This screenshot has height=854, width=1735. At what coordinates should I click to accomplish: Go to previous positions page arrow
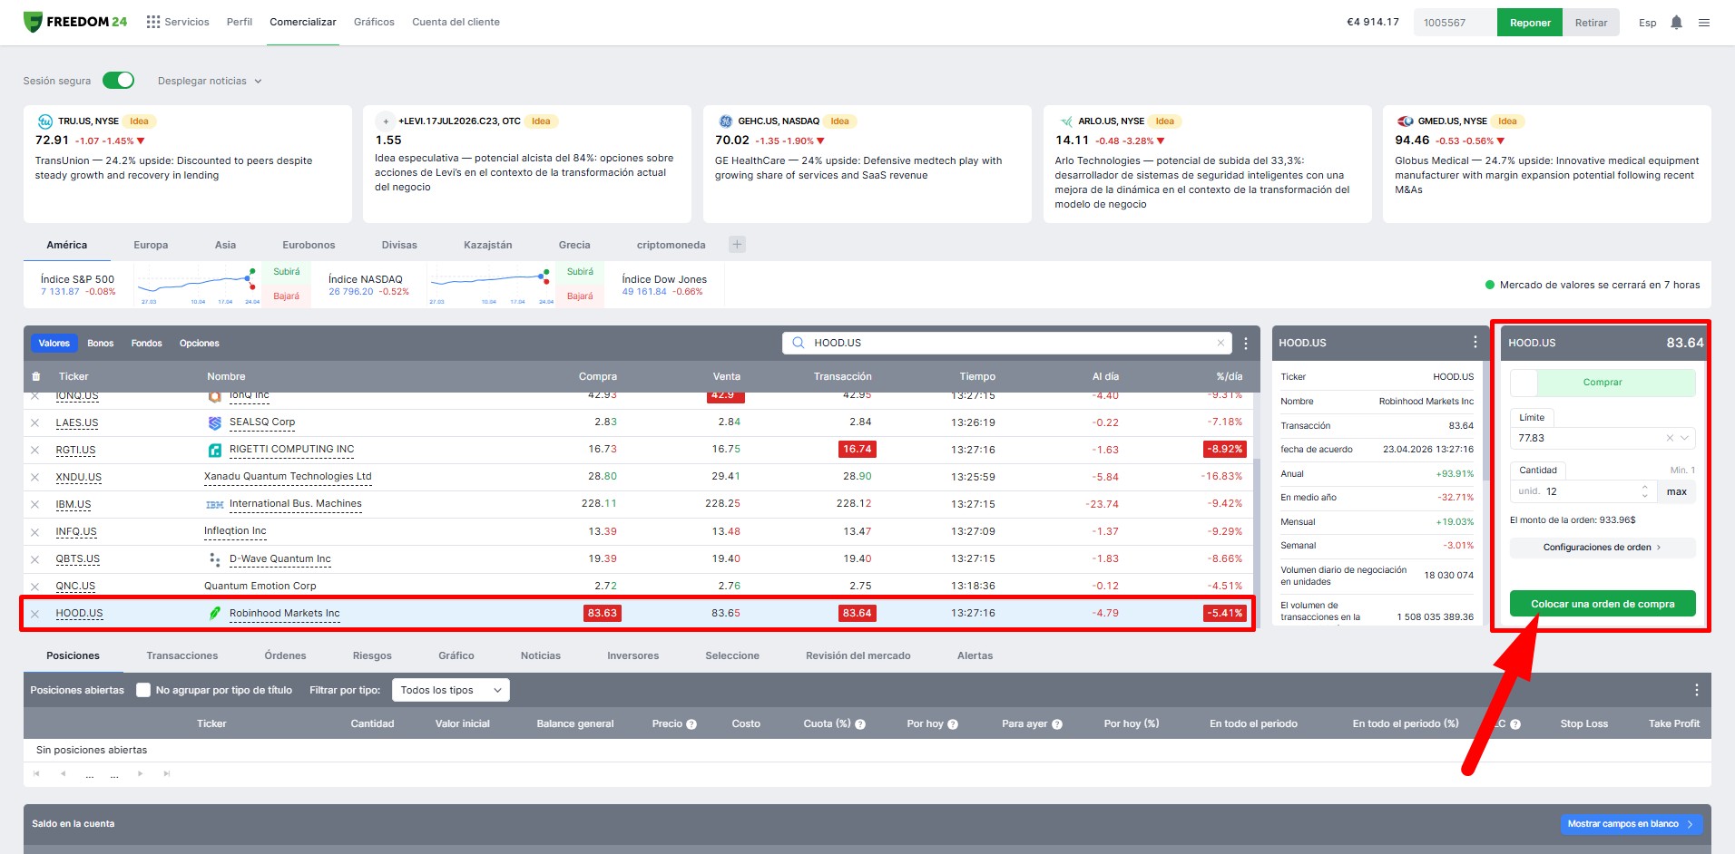click(x=63, y=773)
